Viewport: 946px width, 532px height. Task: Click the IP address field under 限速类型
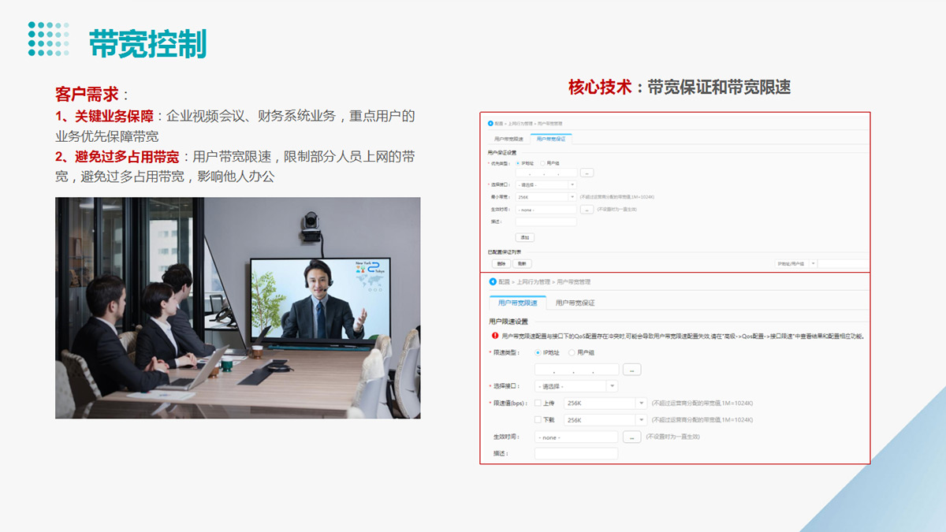click(576, 369)
